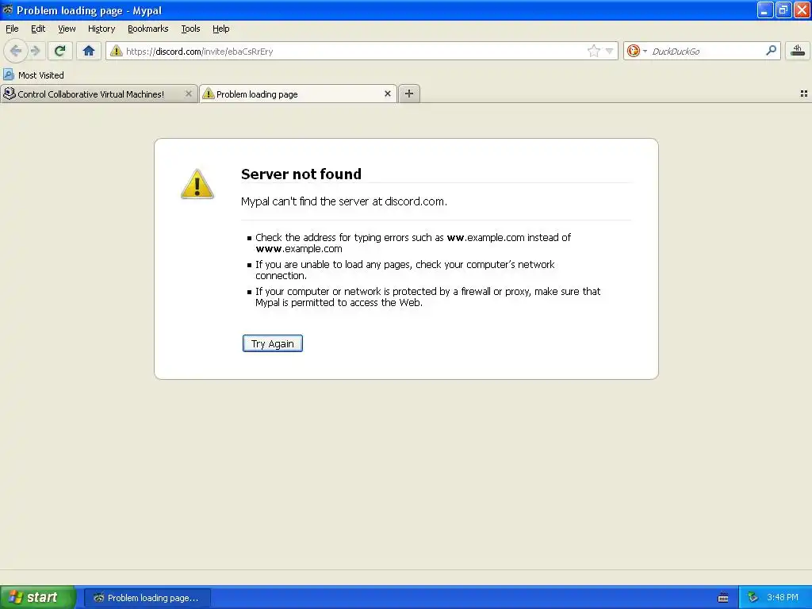Open the Bookmarks menu

point(148,29)
